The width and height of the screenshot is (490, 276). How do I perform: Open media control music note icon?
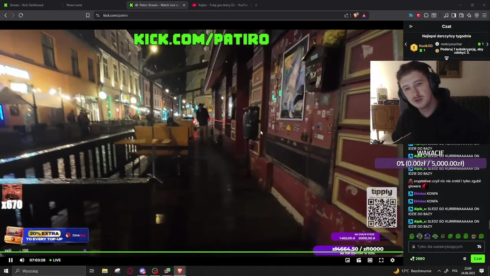[446, 15]
